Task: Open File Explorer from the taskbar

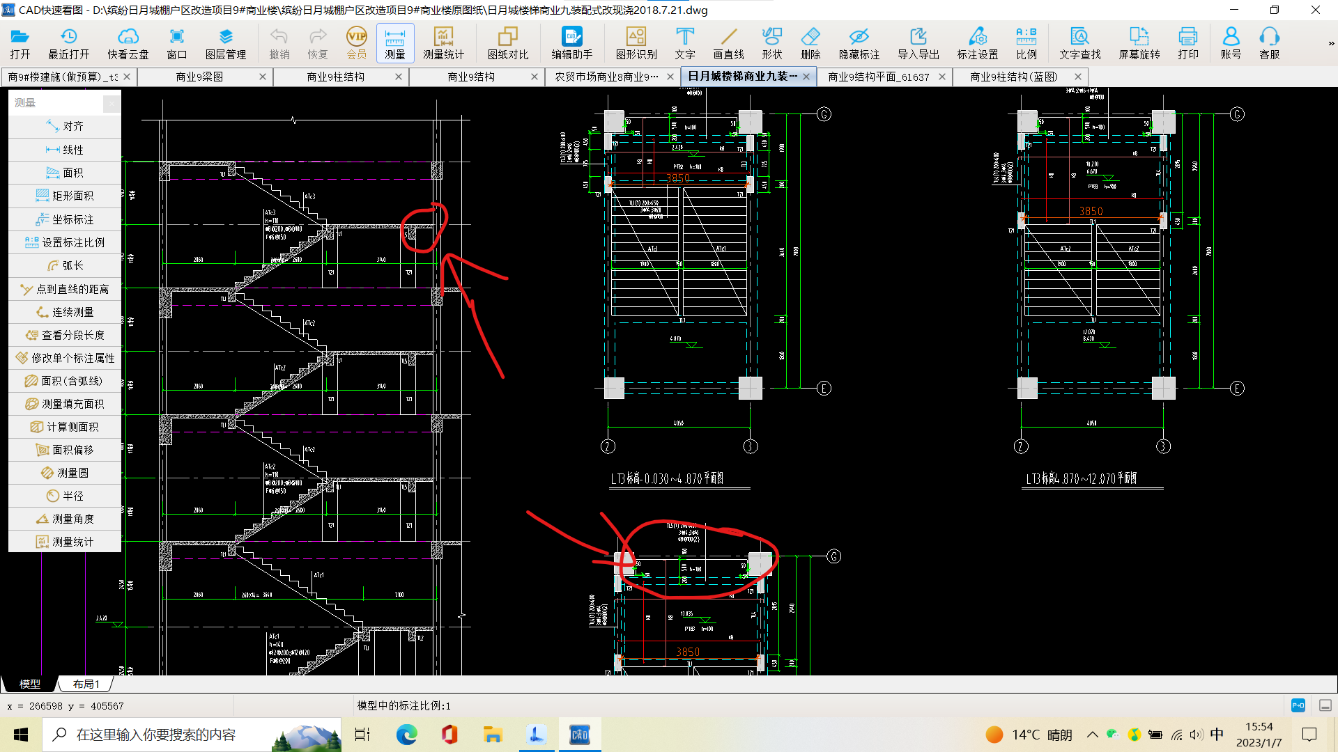Action: tap(493, 735)
